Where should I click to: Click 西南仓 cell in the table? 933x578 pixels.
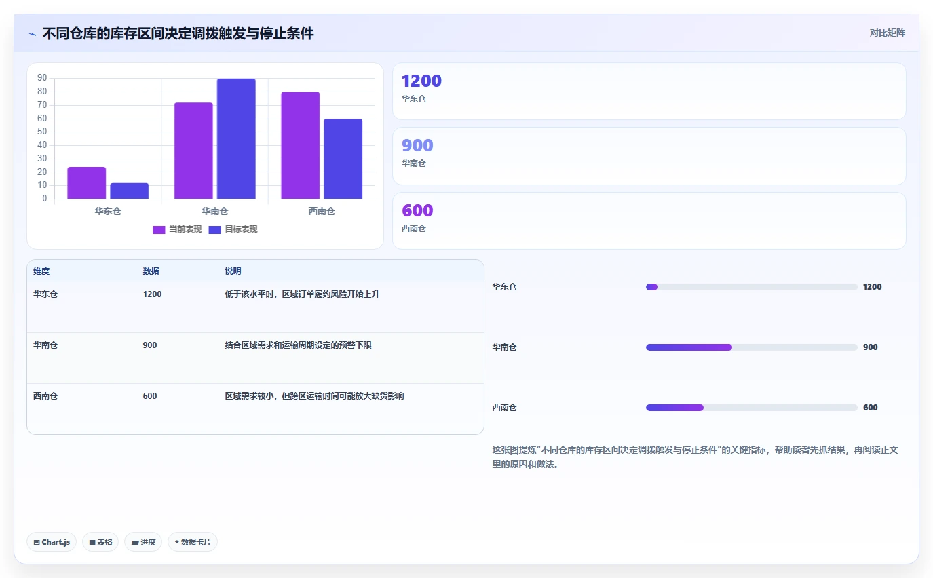pyautogui.click(x=45, y=396)
